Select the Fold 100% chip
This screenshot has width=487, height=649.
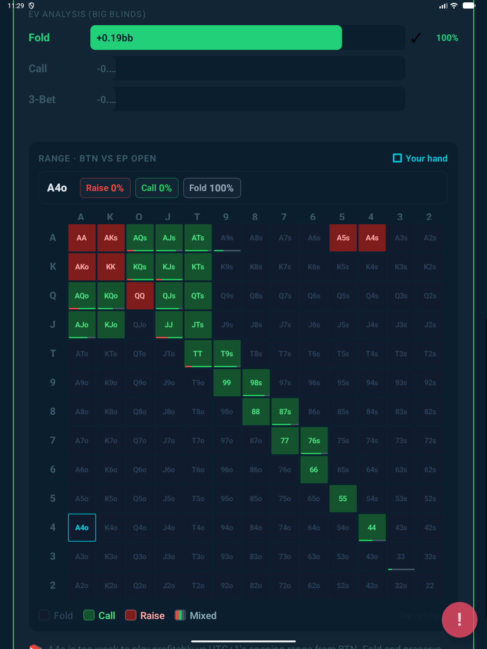212,188
